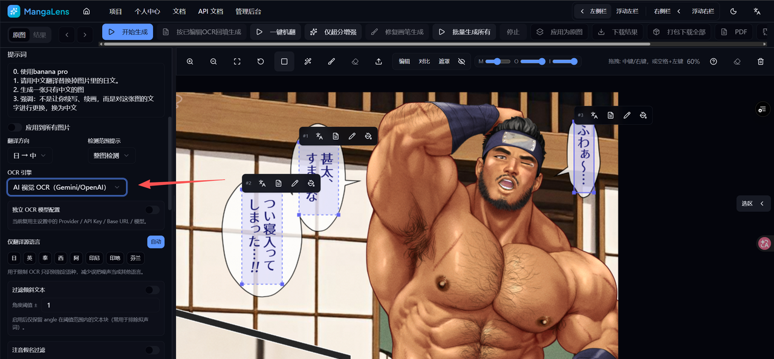Click 开始生成 button
Image resolution: width=774 pixels, height=359 pixels.
[x=128, y=32]
